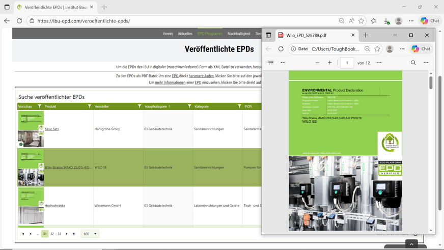Go to previous page of EPD table
The height and width of the screenshot is (250, 444).
[31, 234]
